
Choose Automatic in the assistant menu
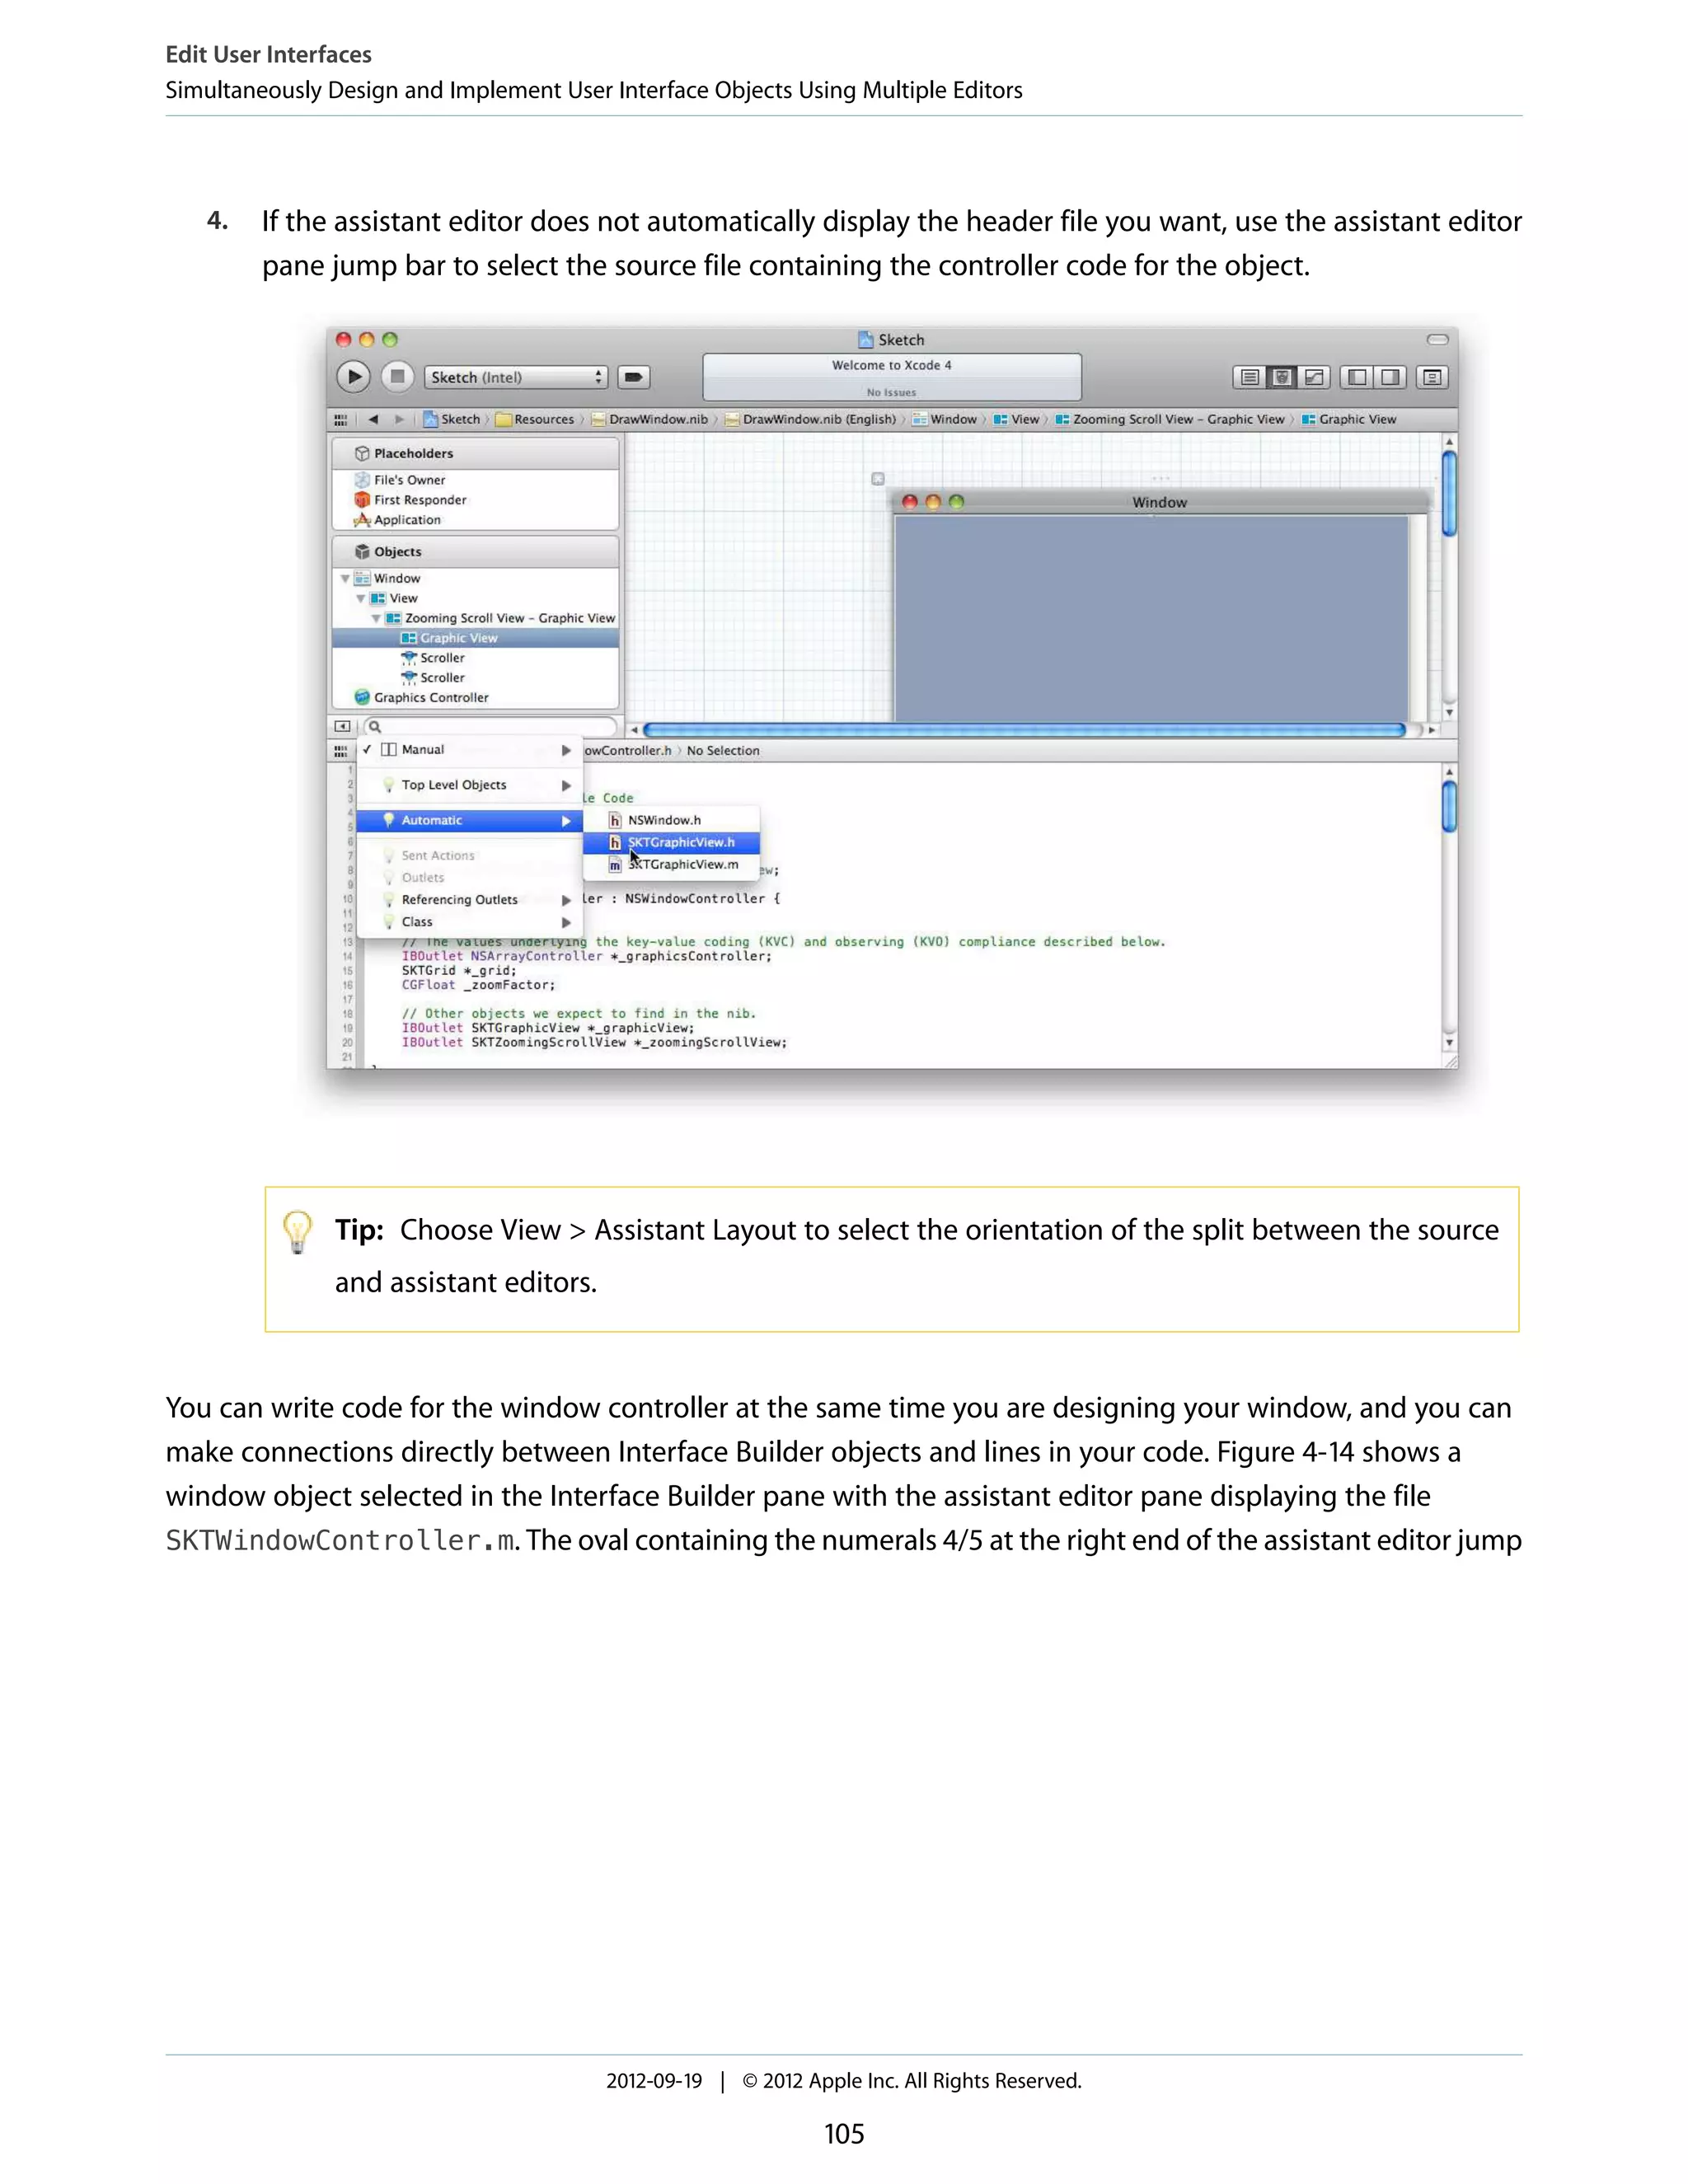(x=468, y=821)
